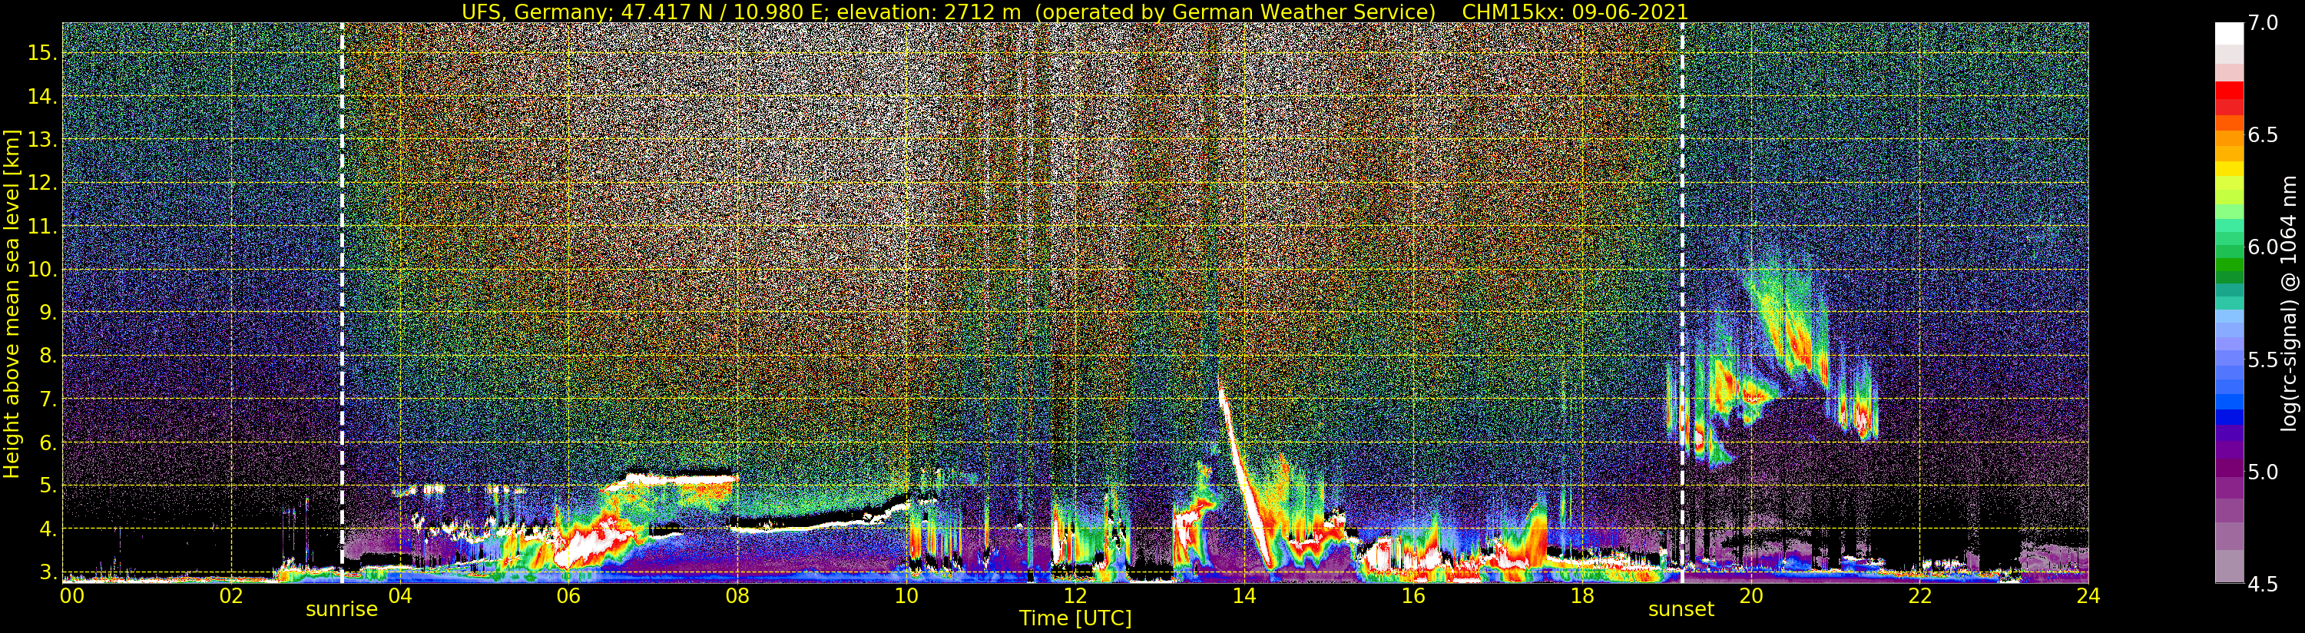This screenshot has width=2305, height=633.
Task: Click the height axis tick label '12.'
Action: [43, 183]
